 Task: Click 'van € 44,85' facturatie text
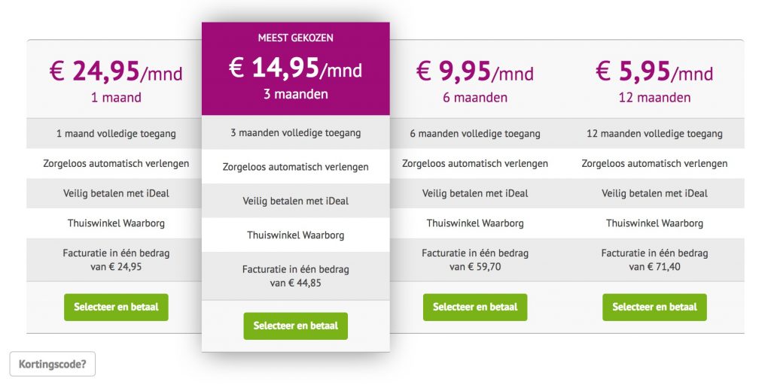pyautogui.click(x=295, y=283)
